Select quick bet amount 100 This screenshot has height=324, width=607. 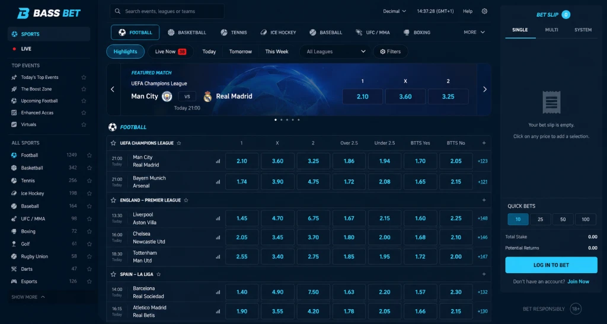[585, 219]
